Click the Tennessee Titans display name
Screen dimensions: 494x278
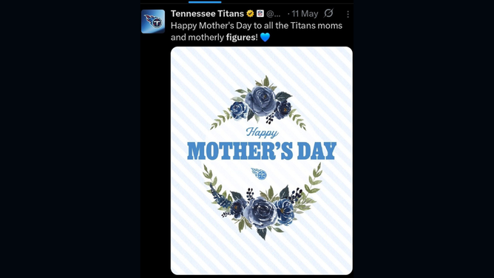point(207,13)
